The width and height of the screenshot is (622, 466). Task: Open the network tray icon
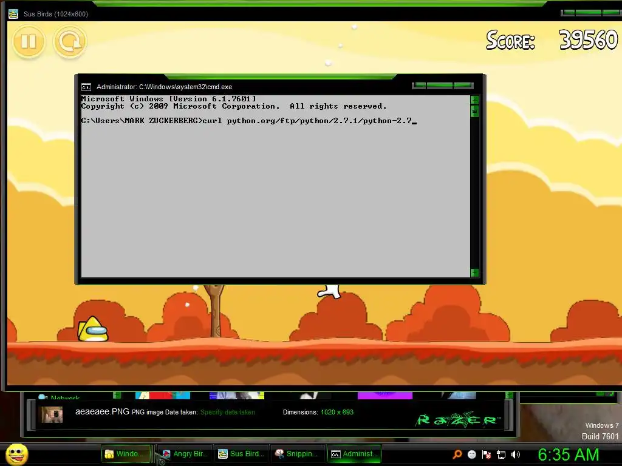[x=501, y=455]
